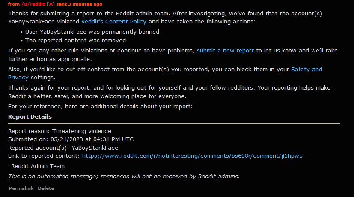Open the 'Safety and' settings link
Viewport: 354px width, 197px height.
pos(306,69)
